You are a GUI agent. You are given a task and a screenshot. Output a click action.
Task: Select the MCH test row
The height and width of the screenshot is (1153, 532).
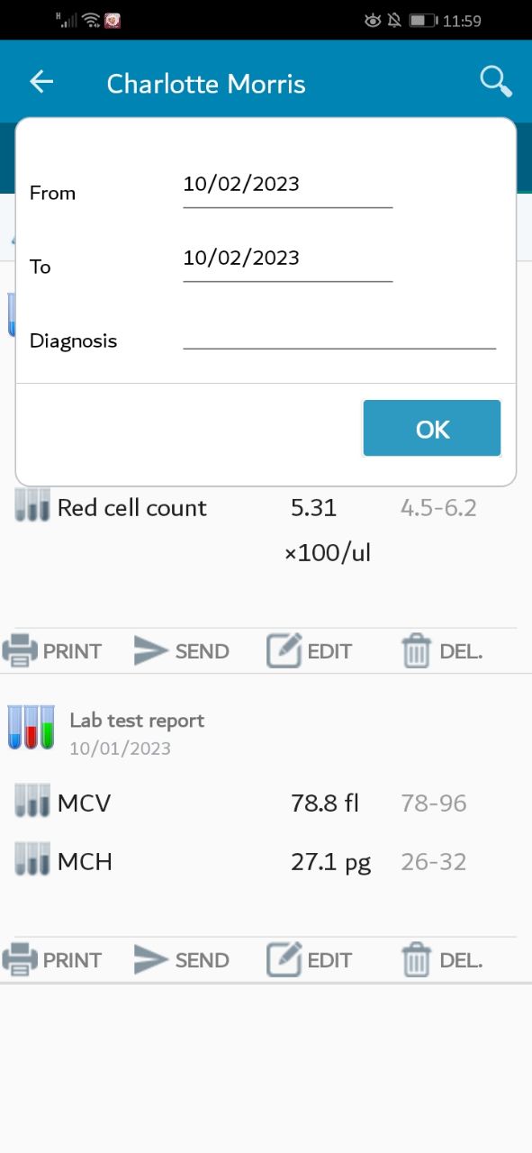click(266, 862)
